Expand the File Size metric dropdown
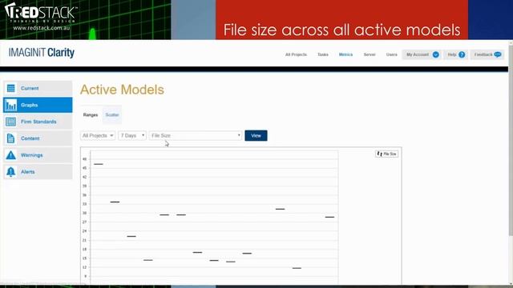513x288 pixels. coord(196,135)
